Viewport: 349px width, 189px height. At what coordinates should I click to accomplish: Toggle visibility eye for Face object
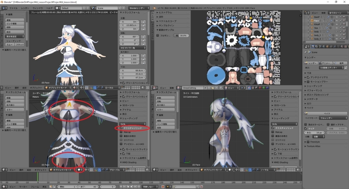coord(337,20)
